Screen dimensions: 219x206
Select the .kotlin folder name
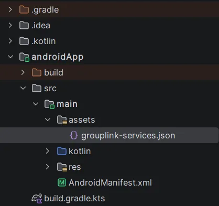pyautogui.click(x=44, y=41)
